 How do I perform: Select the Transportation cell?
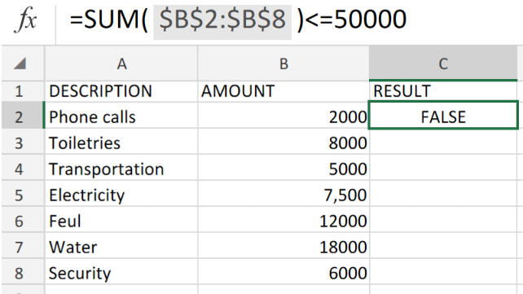point(121,168)
